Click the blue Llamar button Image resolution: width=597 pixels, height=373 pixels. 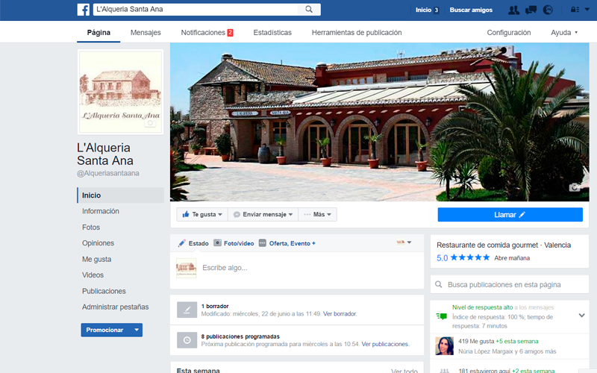pos(510,215)
